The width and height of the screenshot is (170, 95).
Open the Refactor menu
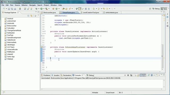(24, 5)
